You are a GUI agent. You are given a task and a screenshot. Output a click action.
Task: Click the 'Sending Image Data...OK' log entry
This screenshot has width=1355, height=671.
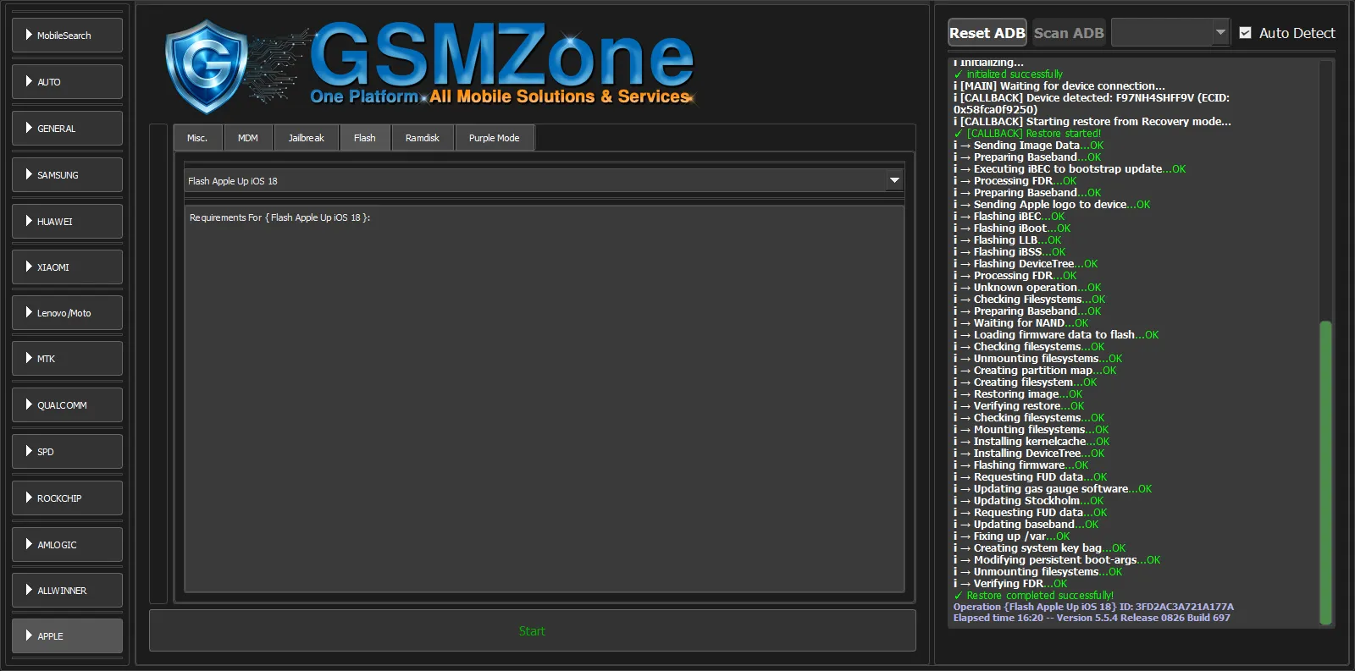1029,146
